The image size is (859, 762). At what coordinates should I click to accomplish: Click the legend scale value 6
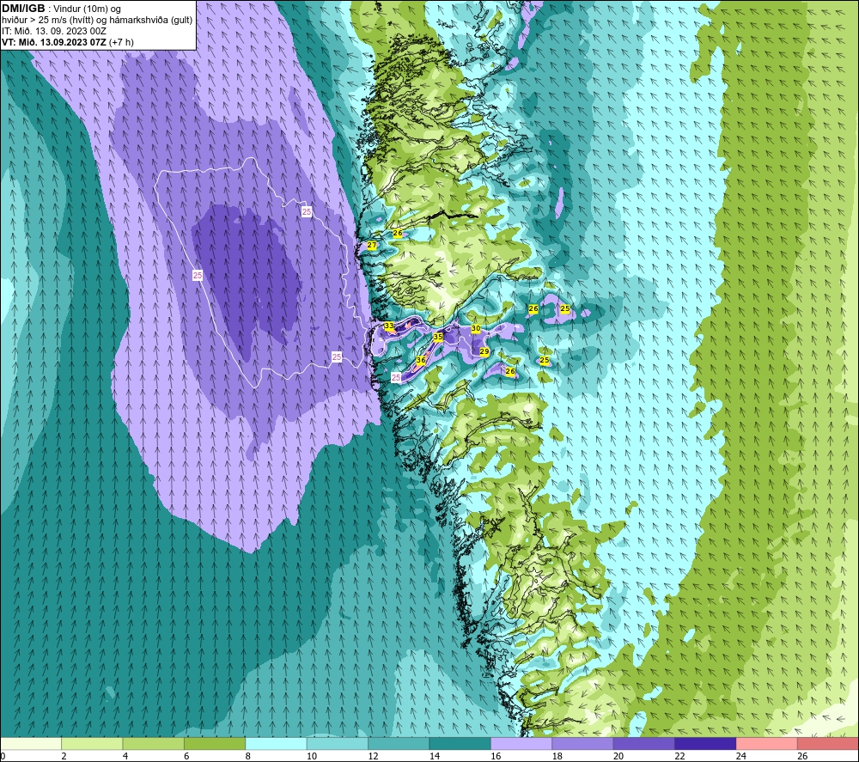coord(186,757)
